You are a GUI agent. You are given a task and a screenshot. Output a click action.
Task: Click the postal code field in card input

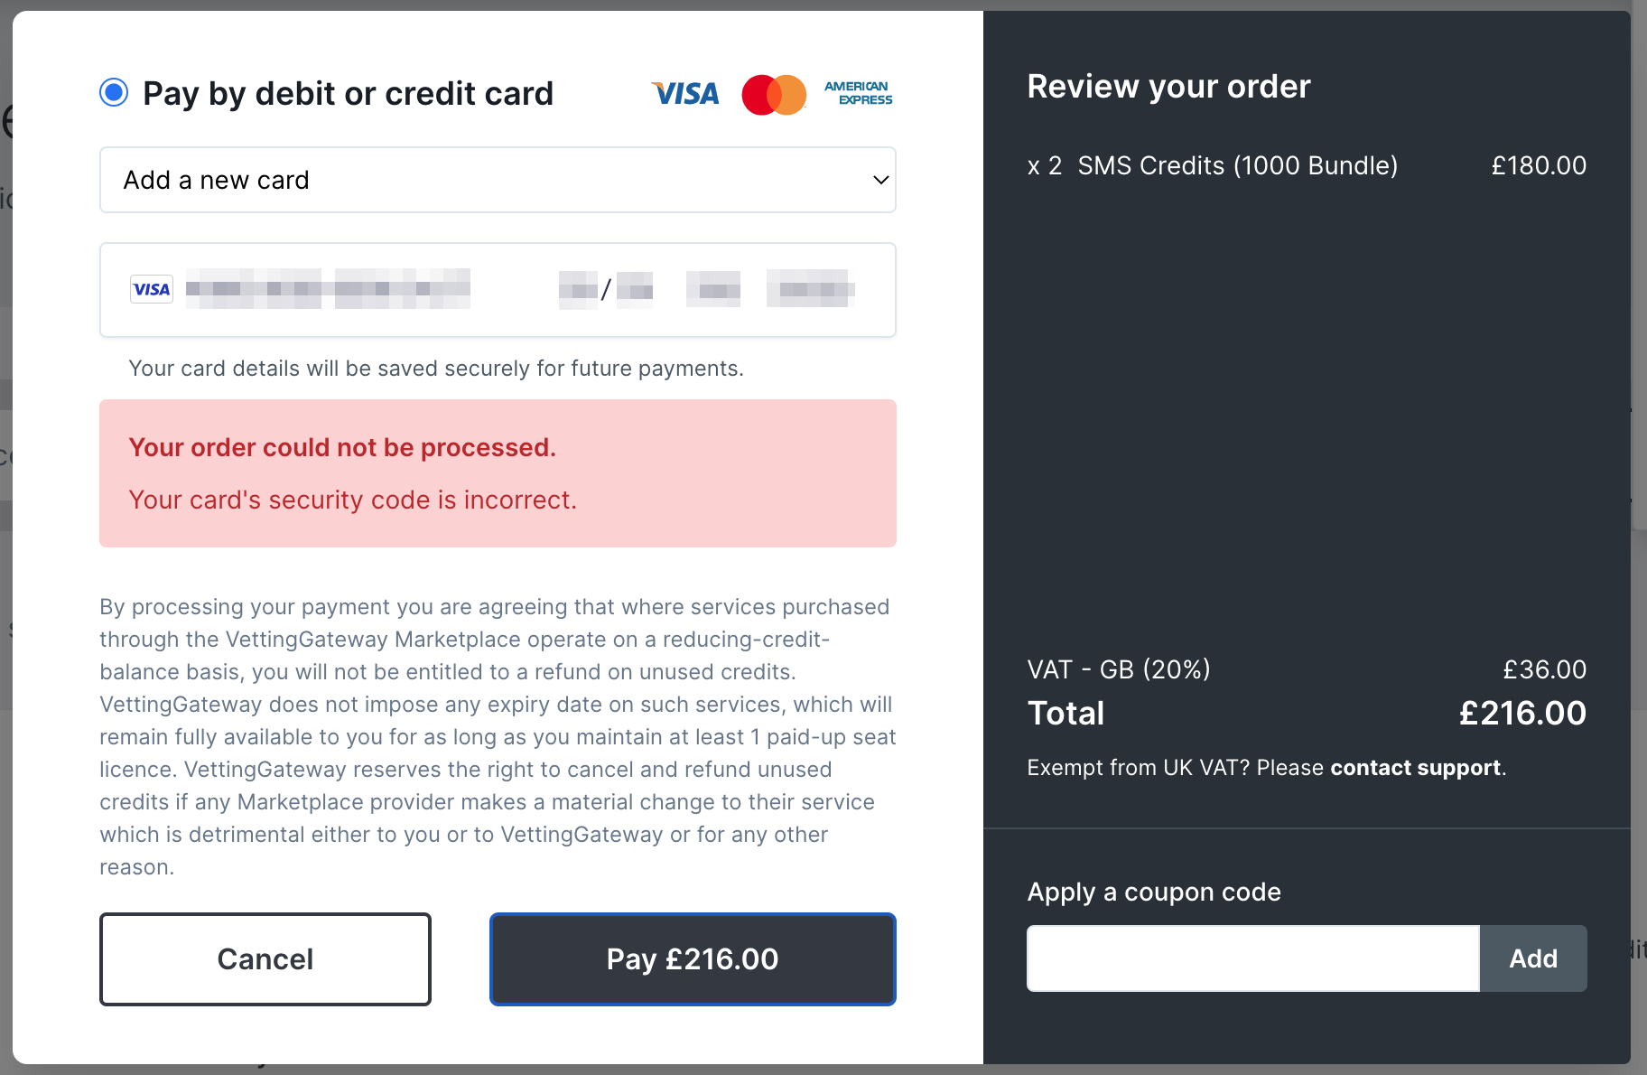(x=811, y=289)
